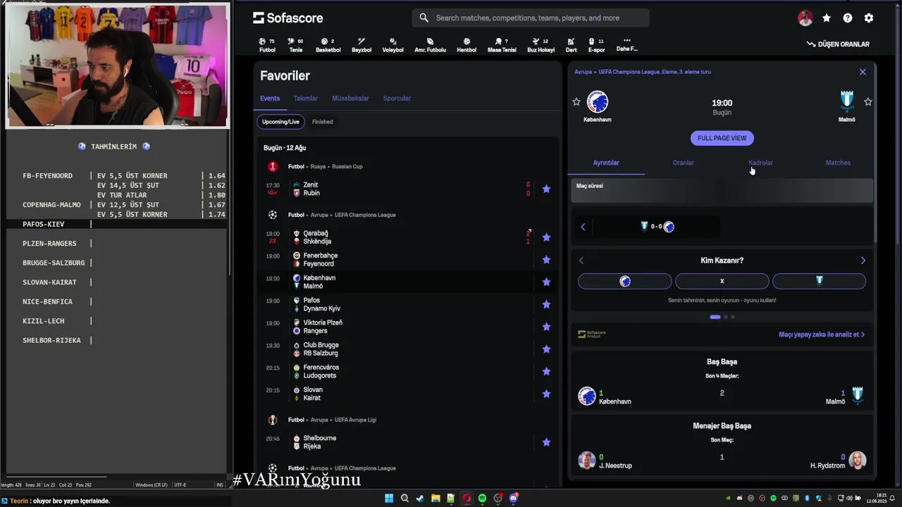Switch to the Kadrolar tab
Screen dimensions: 902x507
(760, 163)
